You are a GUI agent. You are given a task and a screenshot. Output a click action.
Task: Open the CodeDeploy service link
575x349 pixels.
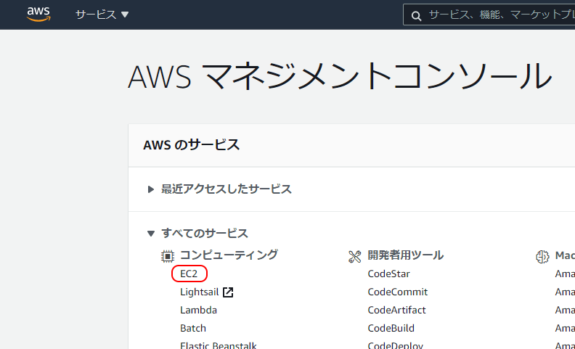(395, 345)
